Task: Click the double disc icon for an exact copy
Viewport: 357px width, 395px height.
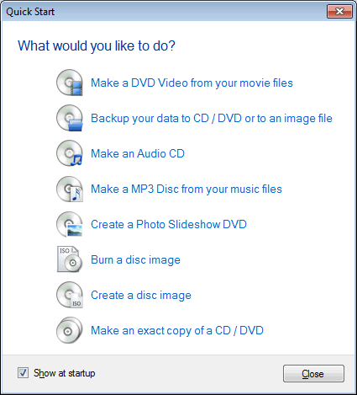Action: click(x=70, y=330)
